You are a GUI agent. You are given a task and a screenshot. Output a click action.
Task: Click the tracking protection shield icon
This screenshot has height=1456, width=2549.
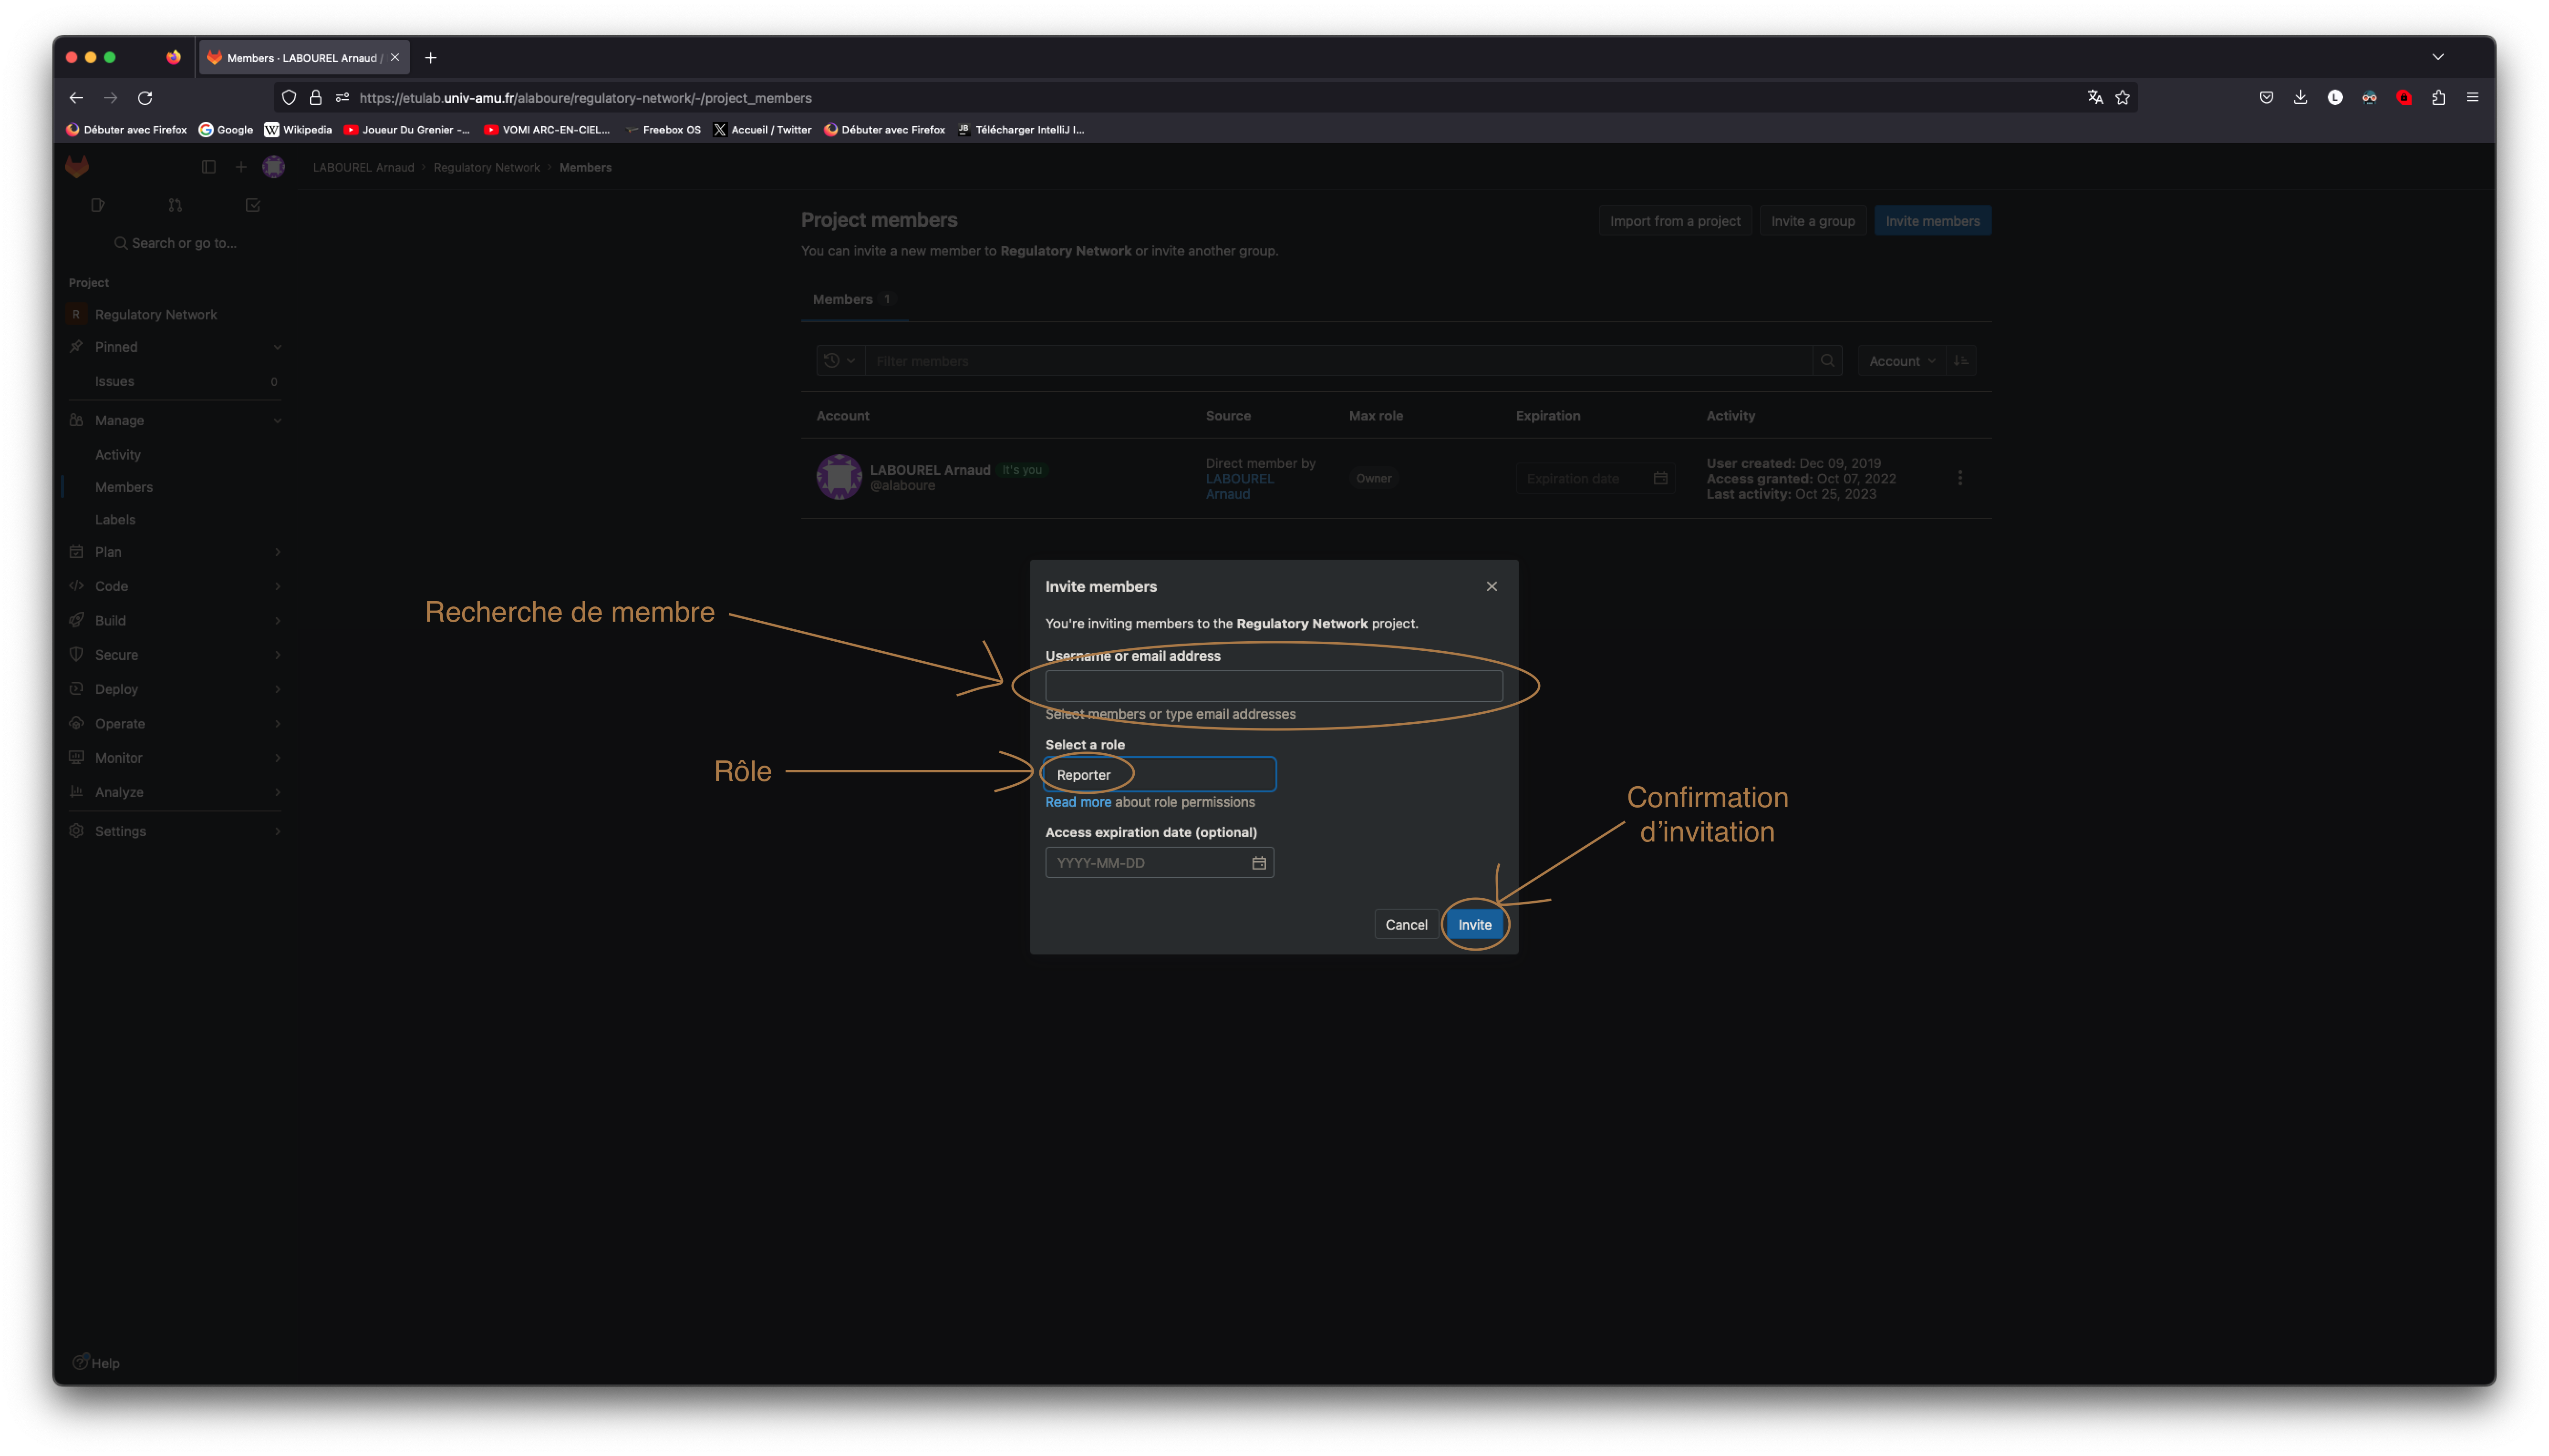point(289,98)
